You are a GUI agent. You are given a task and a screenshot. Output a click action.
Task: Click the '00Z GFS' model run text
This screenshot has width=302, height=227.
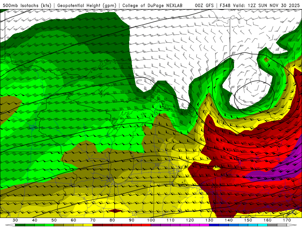click(204, 6)
